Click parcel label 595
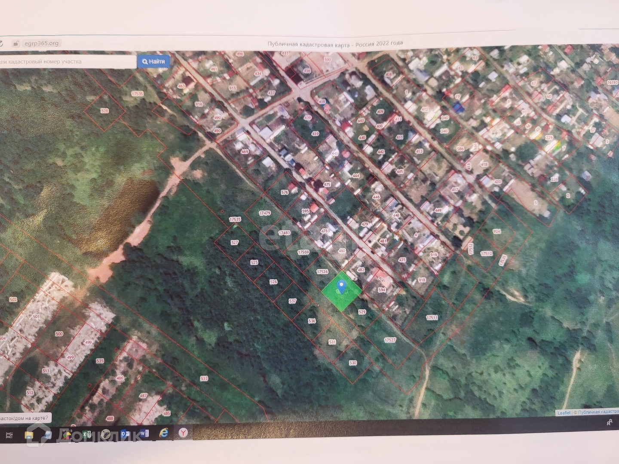This screenshot has width=619, height=464. [x=306, y=211]
